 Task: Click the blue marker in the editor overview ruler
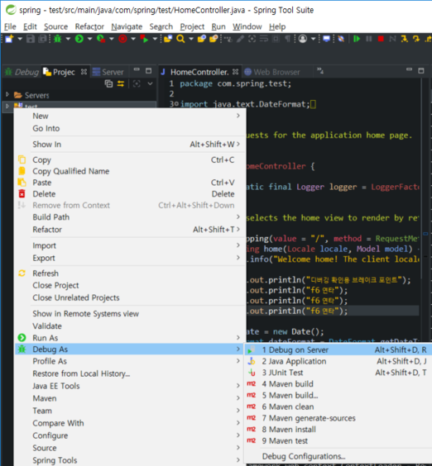[425, 234]
